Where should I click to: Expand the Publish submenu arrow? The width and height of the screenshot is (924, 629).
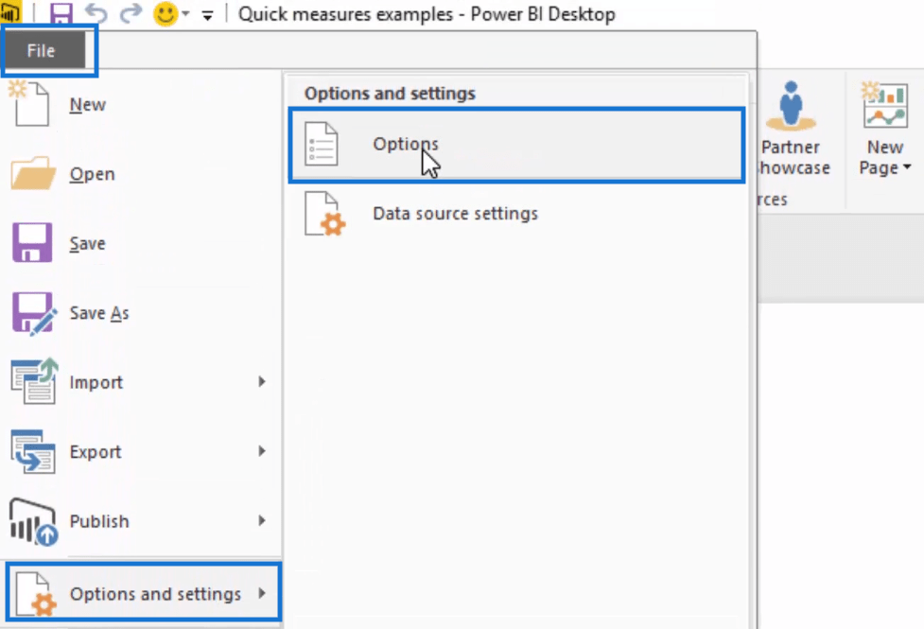262,520
